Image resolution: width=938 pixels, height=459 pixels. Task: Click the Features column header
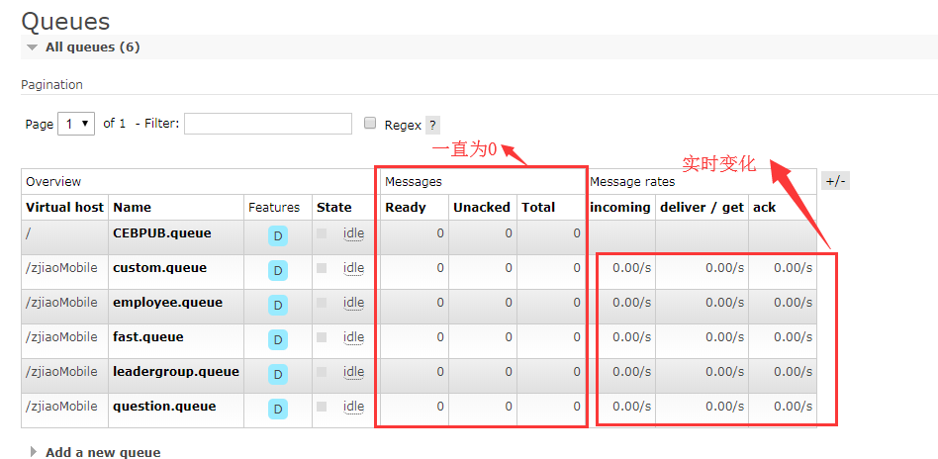click(x=274, y=208)
